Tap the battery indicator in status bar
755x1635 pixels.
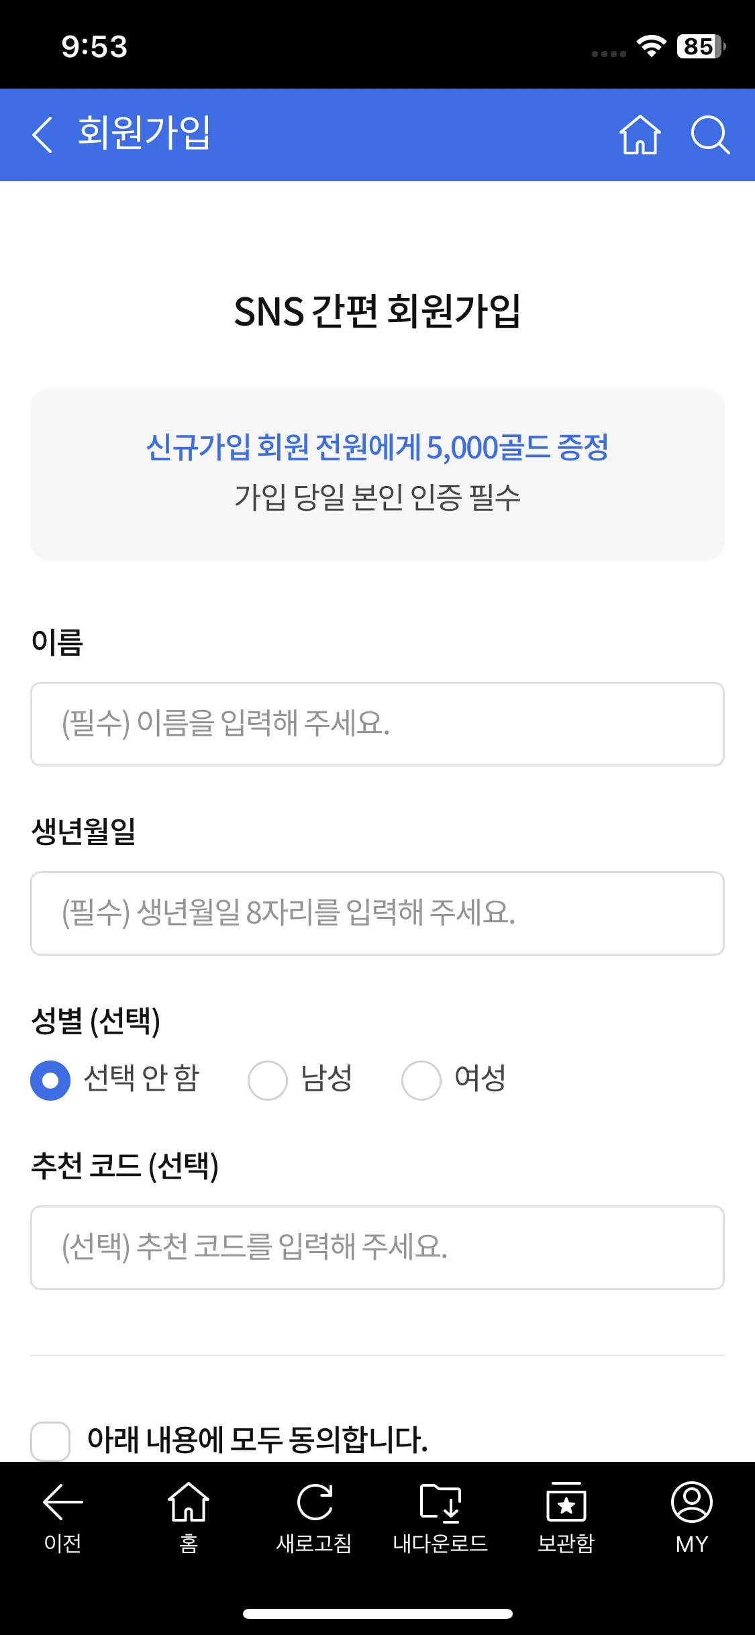pyautogui.click(x=701, y=46)
